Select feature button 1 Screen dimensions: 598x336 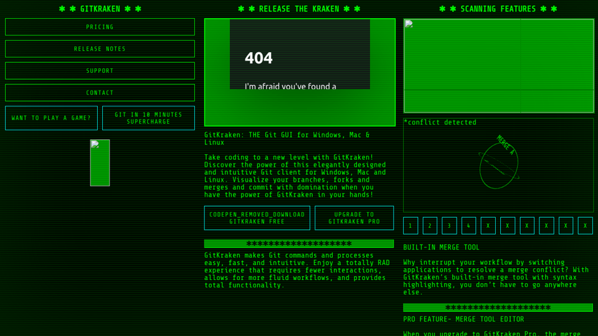(x=411, y=225)
